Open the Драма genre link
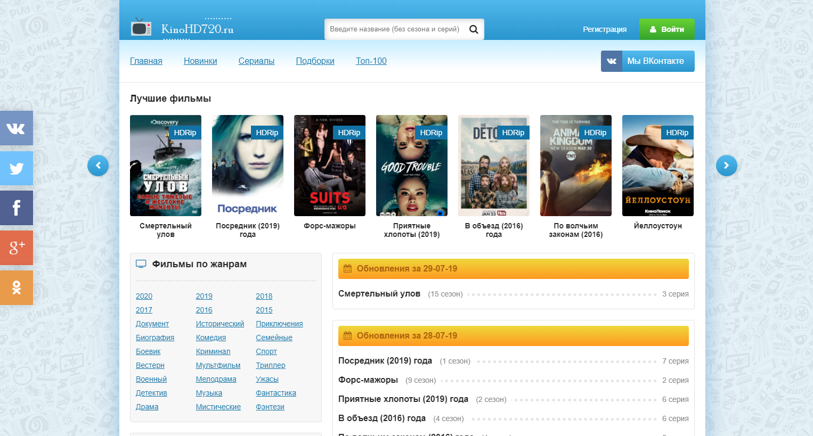813x436 pixels. [147, 407]
